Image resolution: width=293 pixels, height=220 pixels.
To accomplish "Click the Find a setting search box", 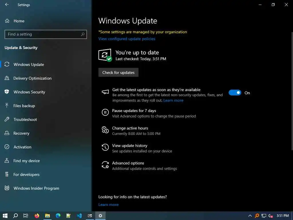I will pos(46,34).
